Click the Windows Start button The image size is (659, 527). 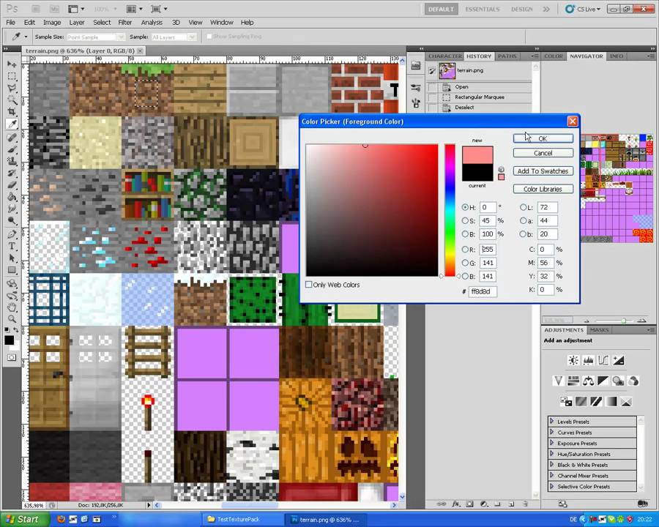tap(25, 519)
